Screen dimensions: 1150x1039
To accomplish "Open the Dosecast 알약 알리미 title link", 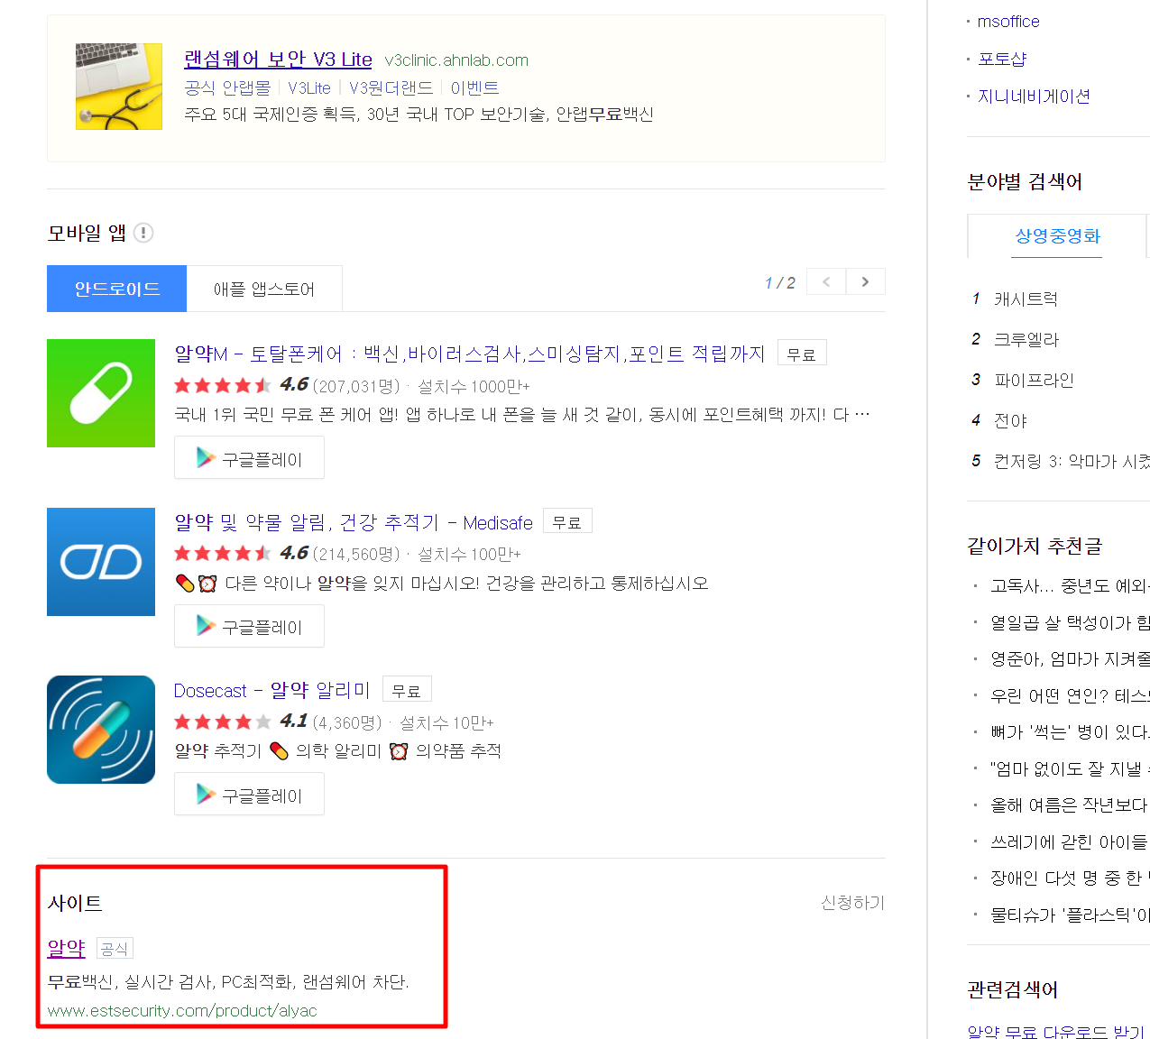I will pos(272,690).
